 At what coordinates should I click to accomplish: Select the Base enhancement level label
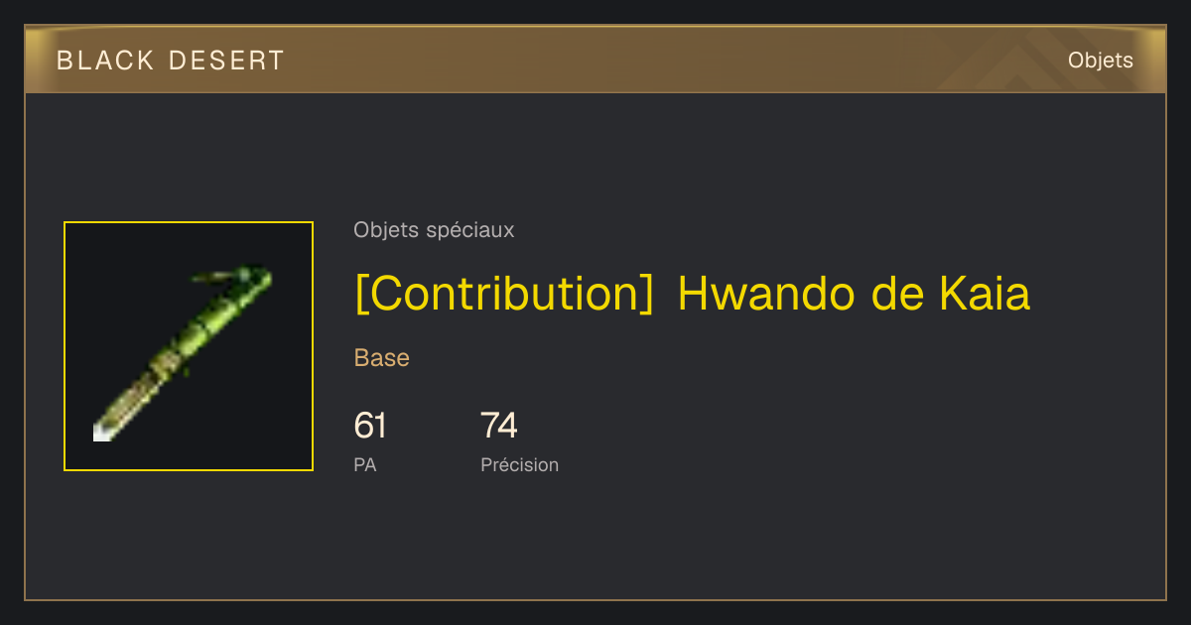pyautogui.click(x=382, y=358)
